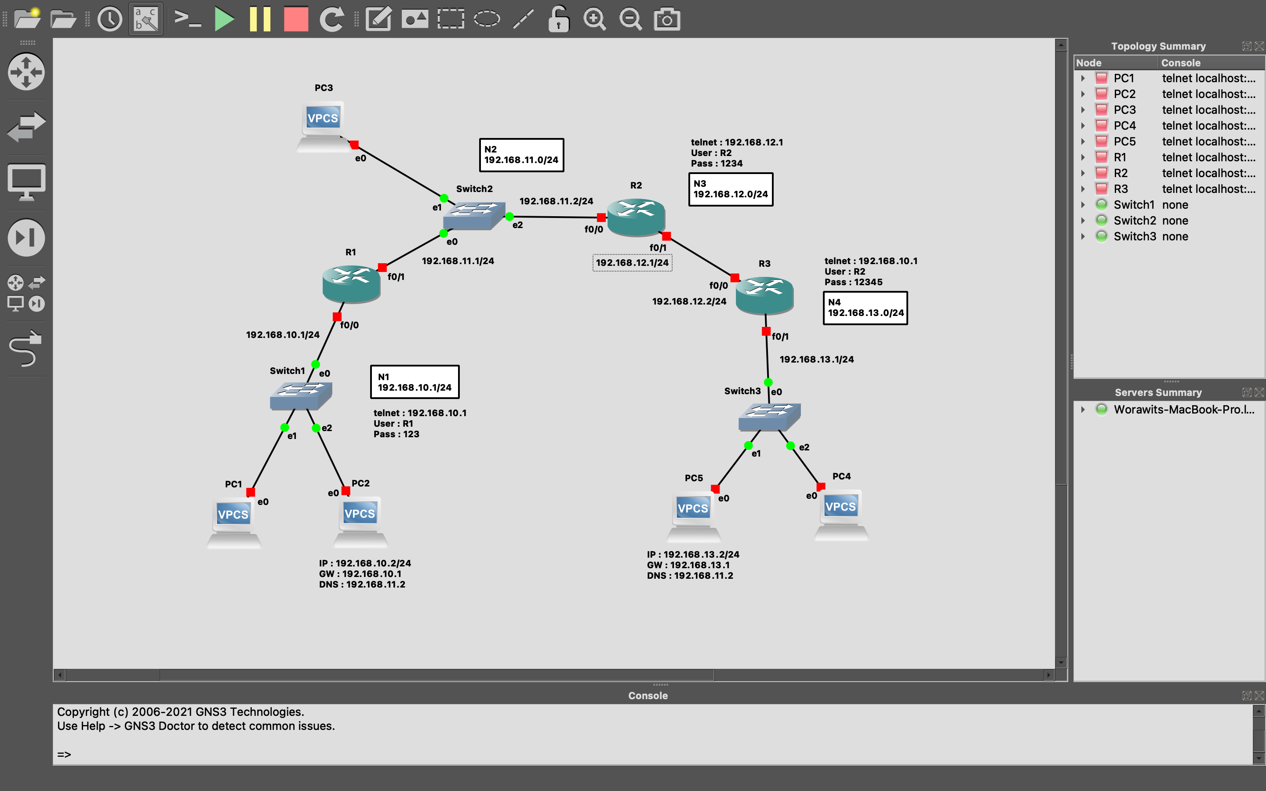Viewport: 1266px width, 791px height.
Task: Toggle show/hide interface labels button
Action: (x=146, y=19)
